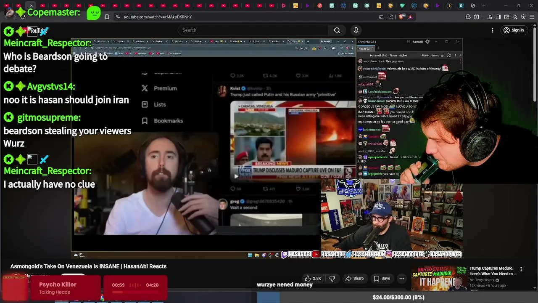Click the File Explorer icon in video taskbar
Screen dimensions: 538x303
(x=257, y=255)
